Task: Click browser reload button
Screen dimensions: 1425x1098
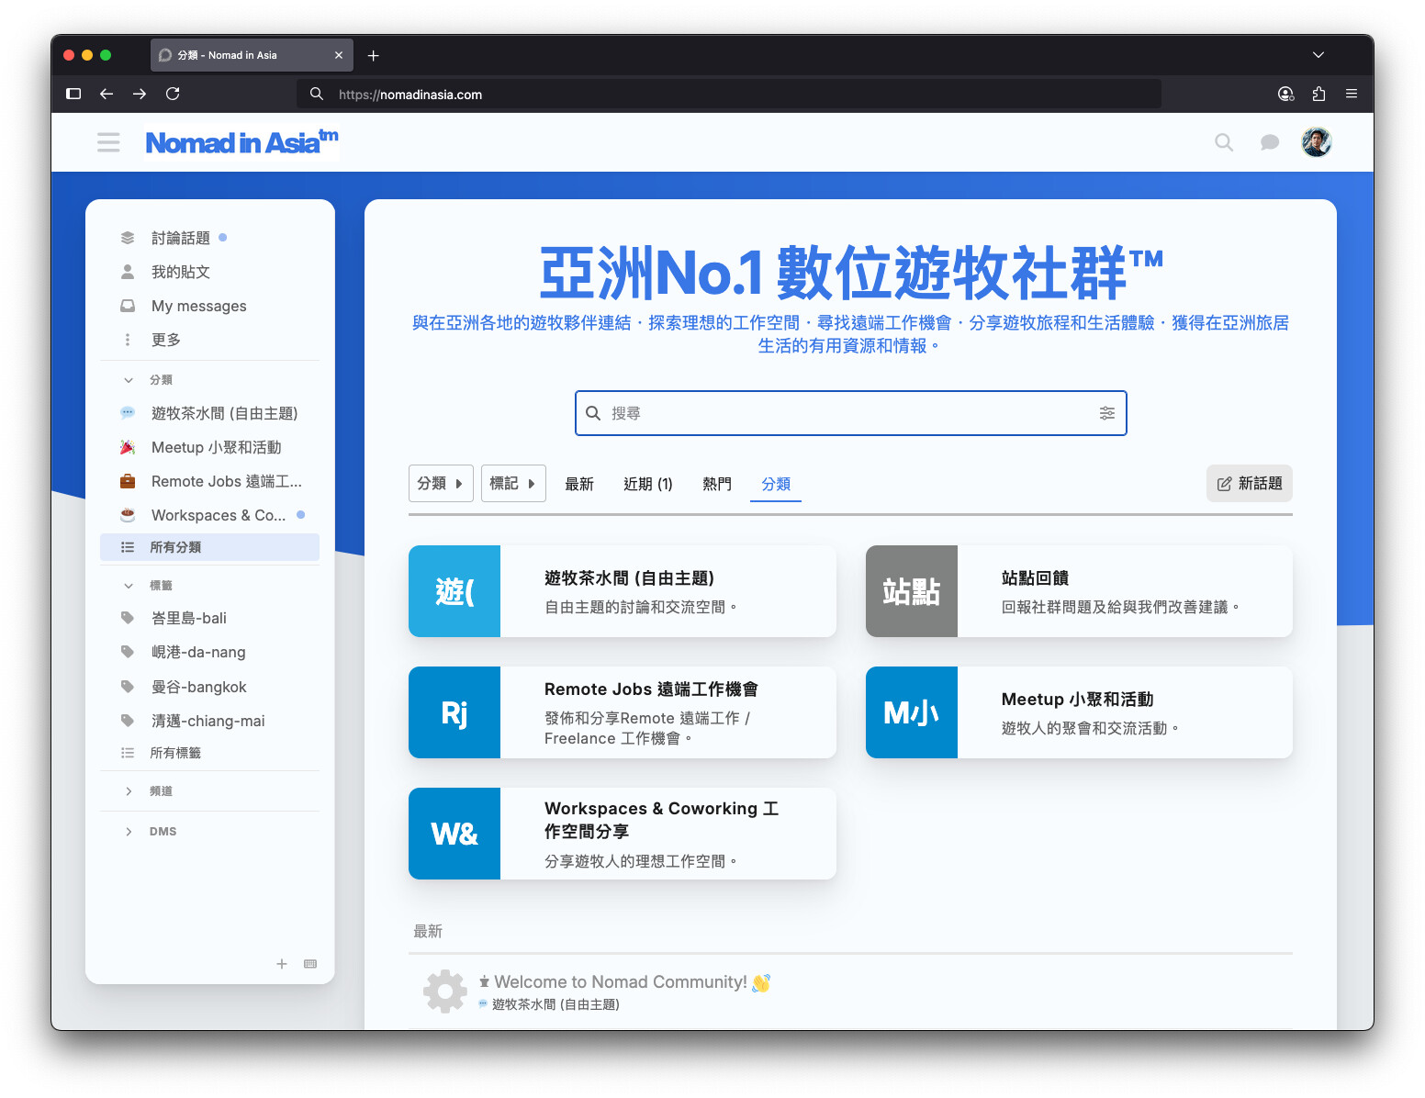Action: (x=173, y=94)
